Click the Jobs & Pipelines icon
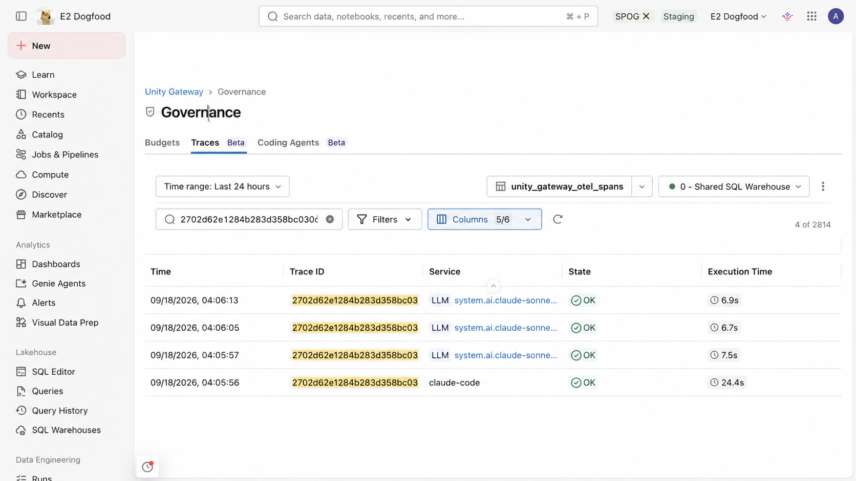Screen dimensions: 856x481 pyautogui.click(x=21, y=154)
